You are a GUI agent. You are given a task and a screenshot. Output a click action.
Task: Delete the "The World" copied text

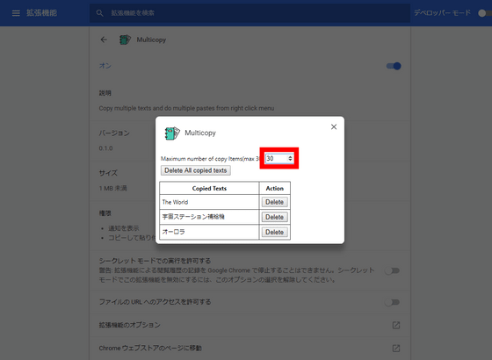coord(274,202)
